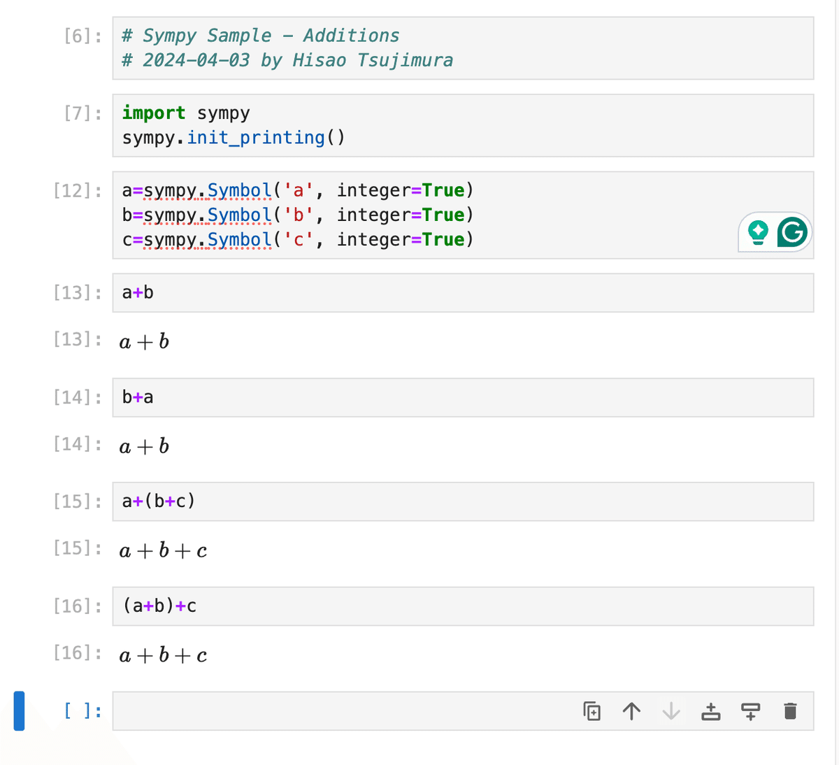Viewport: 839px width, 765px height.
Task: Open the Grammarly G icon
Action: coord(792,231)
